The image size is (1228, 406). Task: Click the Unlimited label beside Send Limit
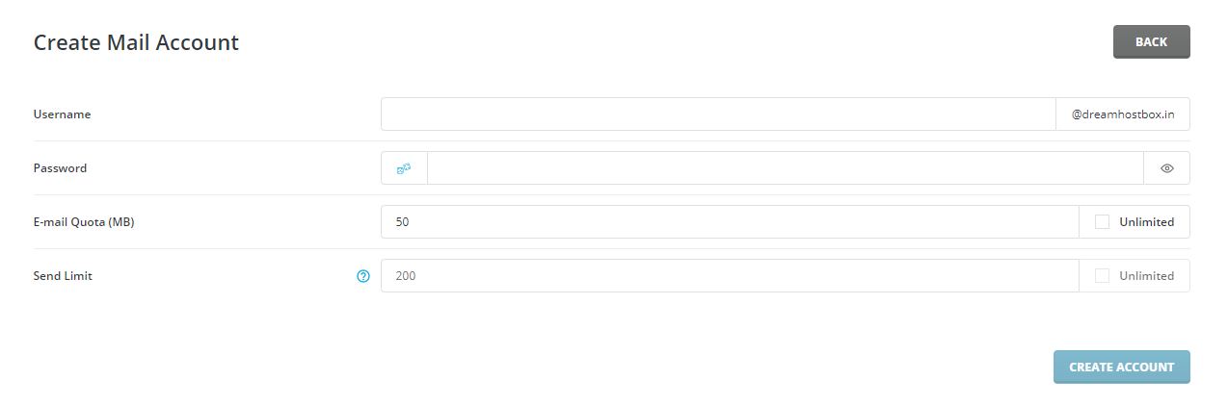click(1146, 275)
